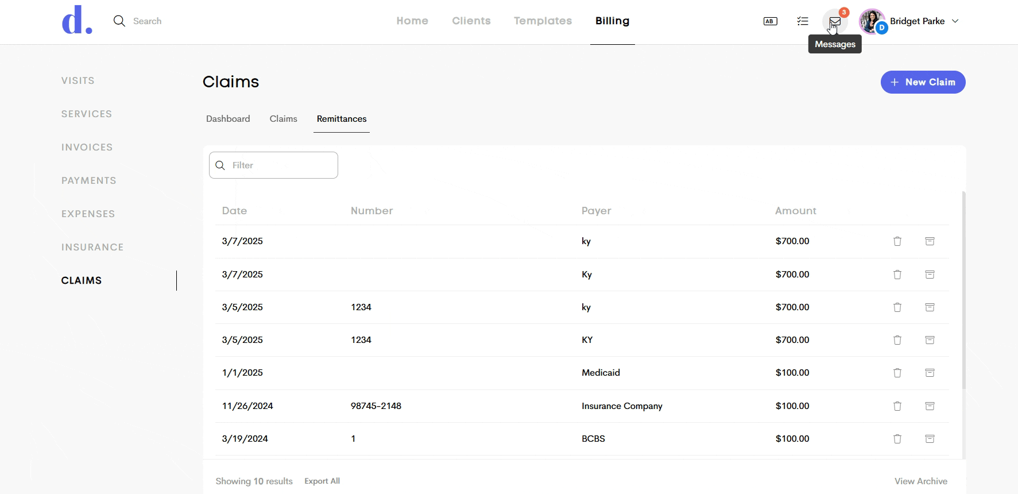This screenshot has height=494, width=1018.
Task: Archive the Medicaid remittance
Action: 930,373
